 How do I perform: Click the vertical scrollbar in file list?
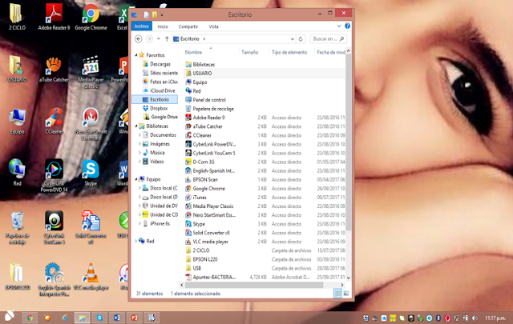[349, 142]
